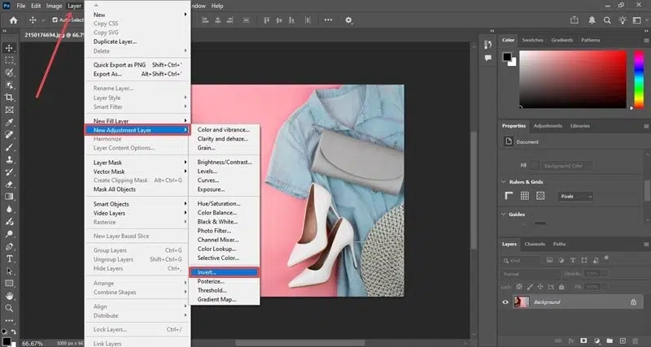
Task: Open the search magnifier at top right
Action: [x=607, y=20]
